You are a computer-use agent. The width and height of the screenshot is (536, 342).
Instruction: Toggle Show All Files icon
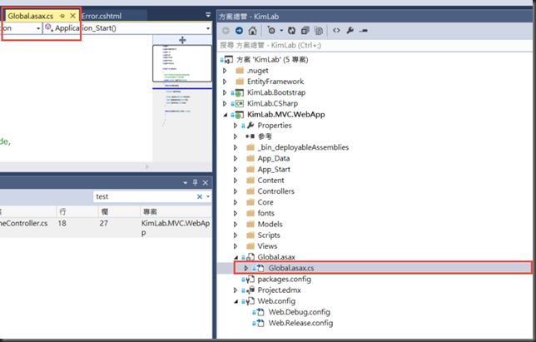coord(319,31)
